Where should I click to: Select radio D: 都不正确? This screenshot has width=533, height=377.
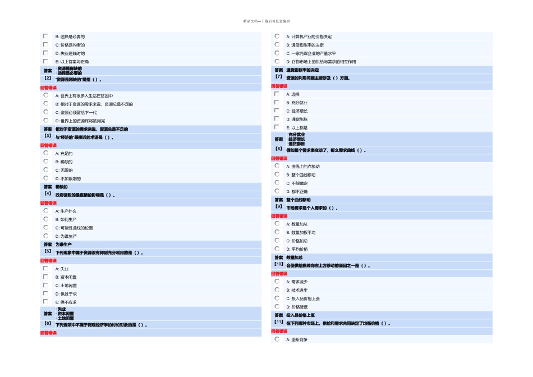click(277, 191)
